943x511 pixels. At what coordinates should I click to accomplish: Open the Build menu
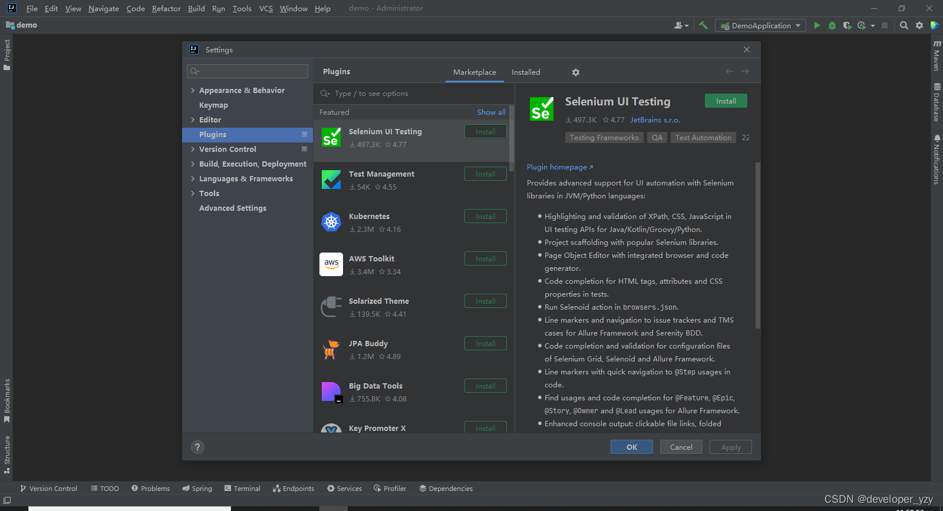coord(196,8)
